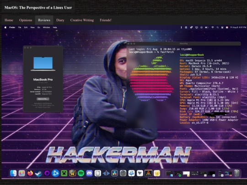Open the Apple menu in the menu bar
247x185 pixels.
(5, 27)
